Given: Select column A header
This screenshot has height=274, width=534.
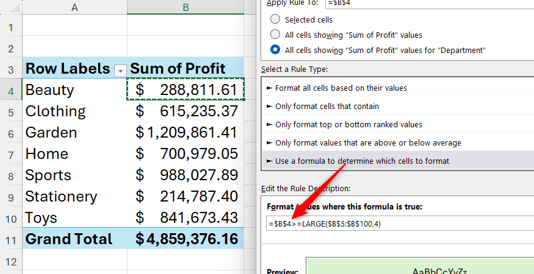Looking at the screenshot, I should tap(74, 7).
